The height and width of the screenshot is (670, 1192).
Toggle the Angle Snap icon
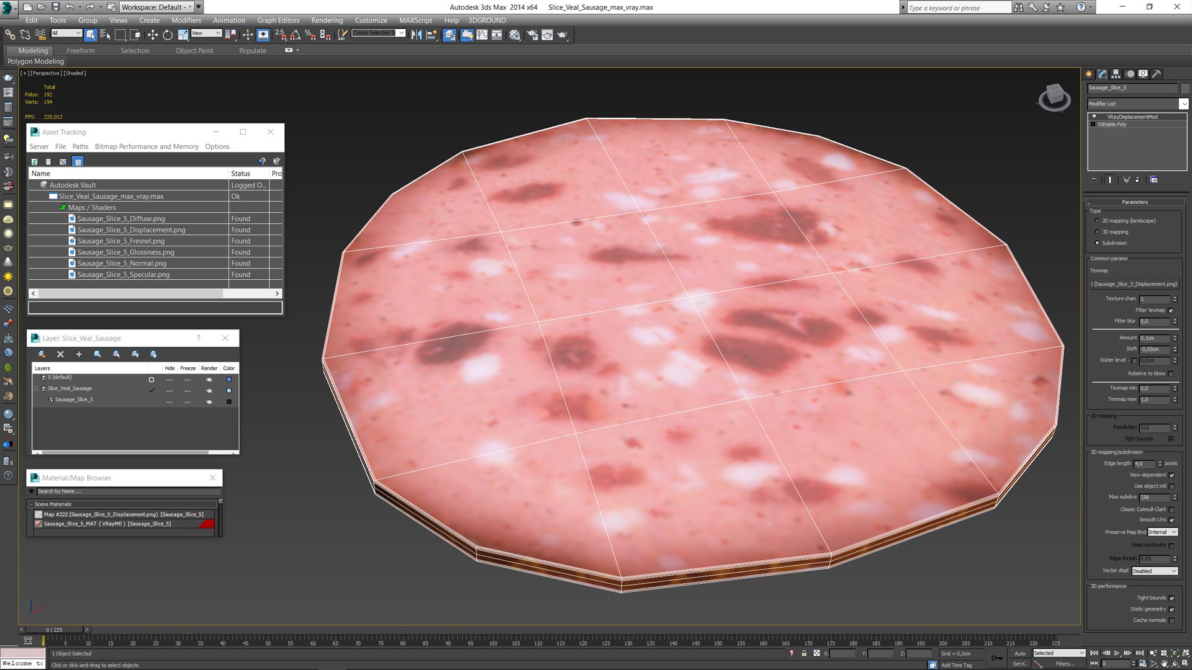(296, 35)
